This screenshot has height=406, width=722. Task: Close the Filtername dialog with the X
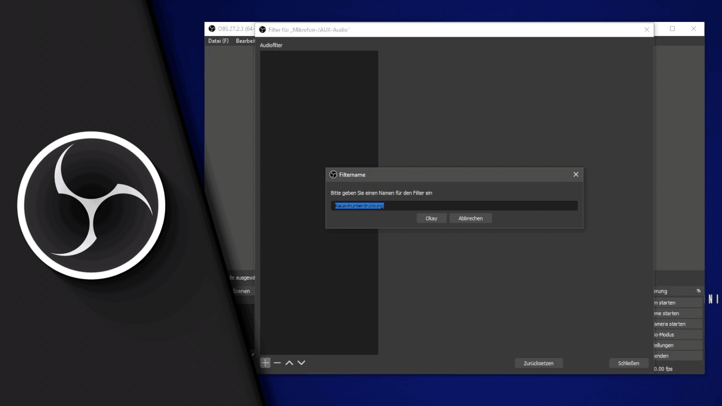[576, 174]
